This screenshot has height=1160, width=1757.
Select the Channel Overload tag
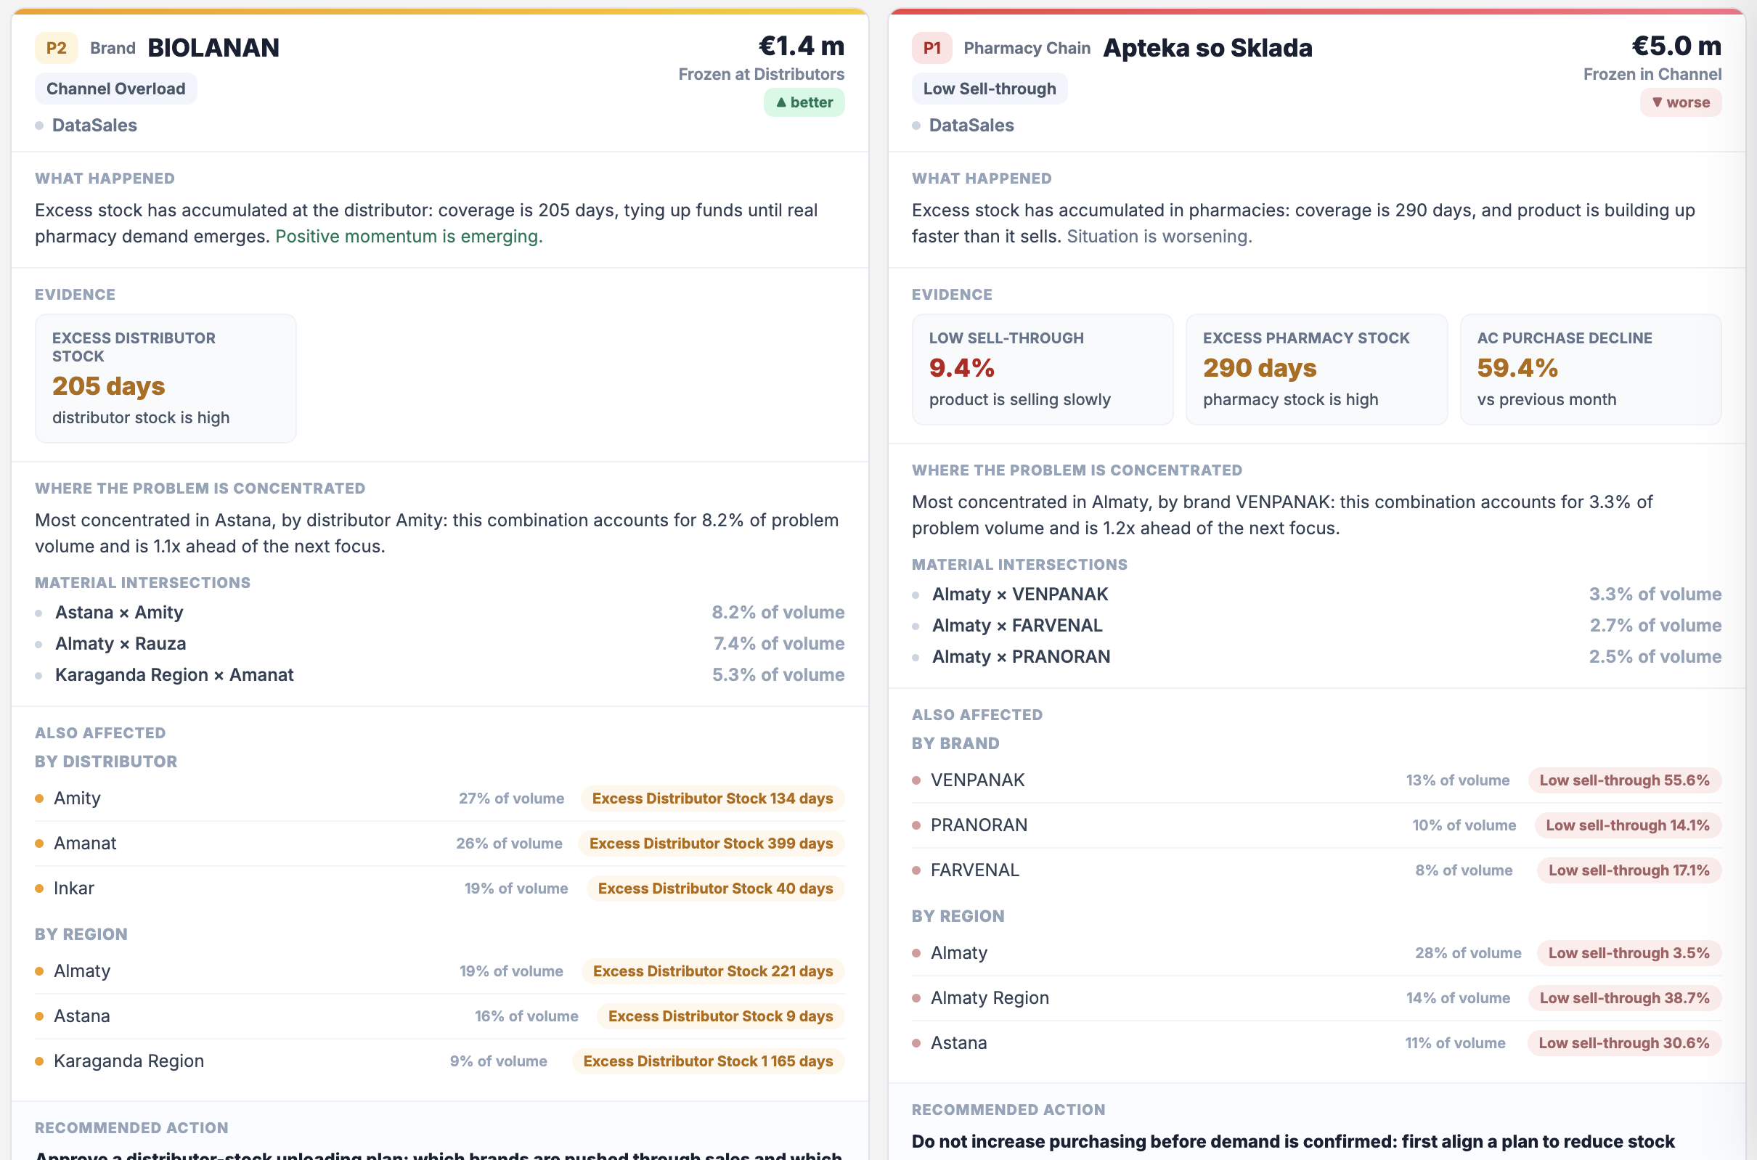115,89
